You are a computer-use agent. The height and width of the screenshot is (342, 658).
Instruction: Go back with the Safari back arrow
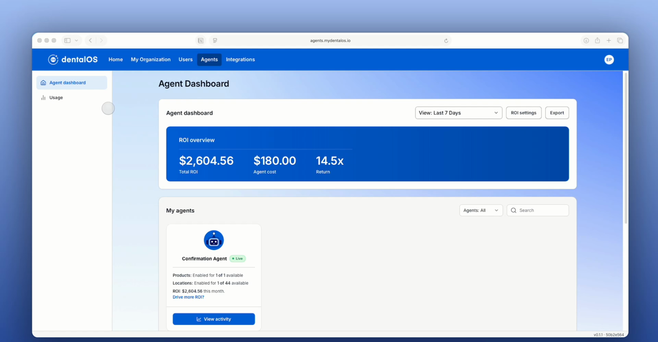[x=91, y=40]
